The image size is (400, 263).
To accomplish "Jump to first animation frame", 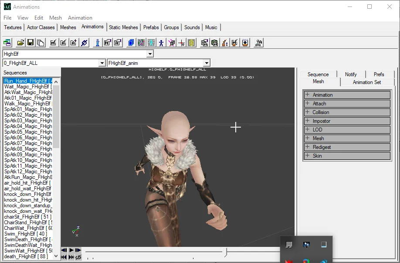I will 64,257.
